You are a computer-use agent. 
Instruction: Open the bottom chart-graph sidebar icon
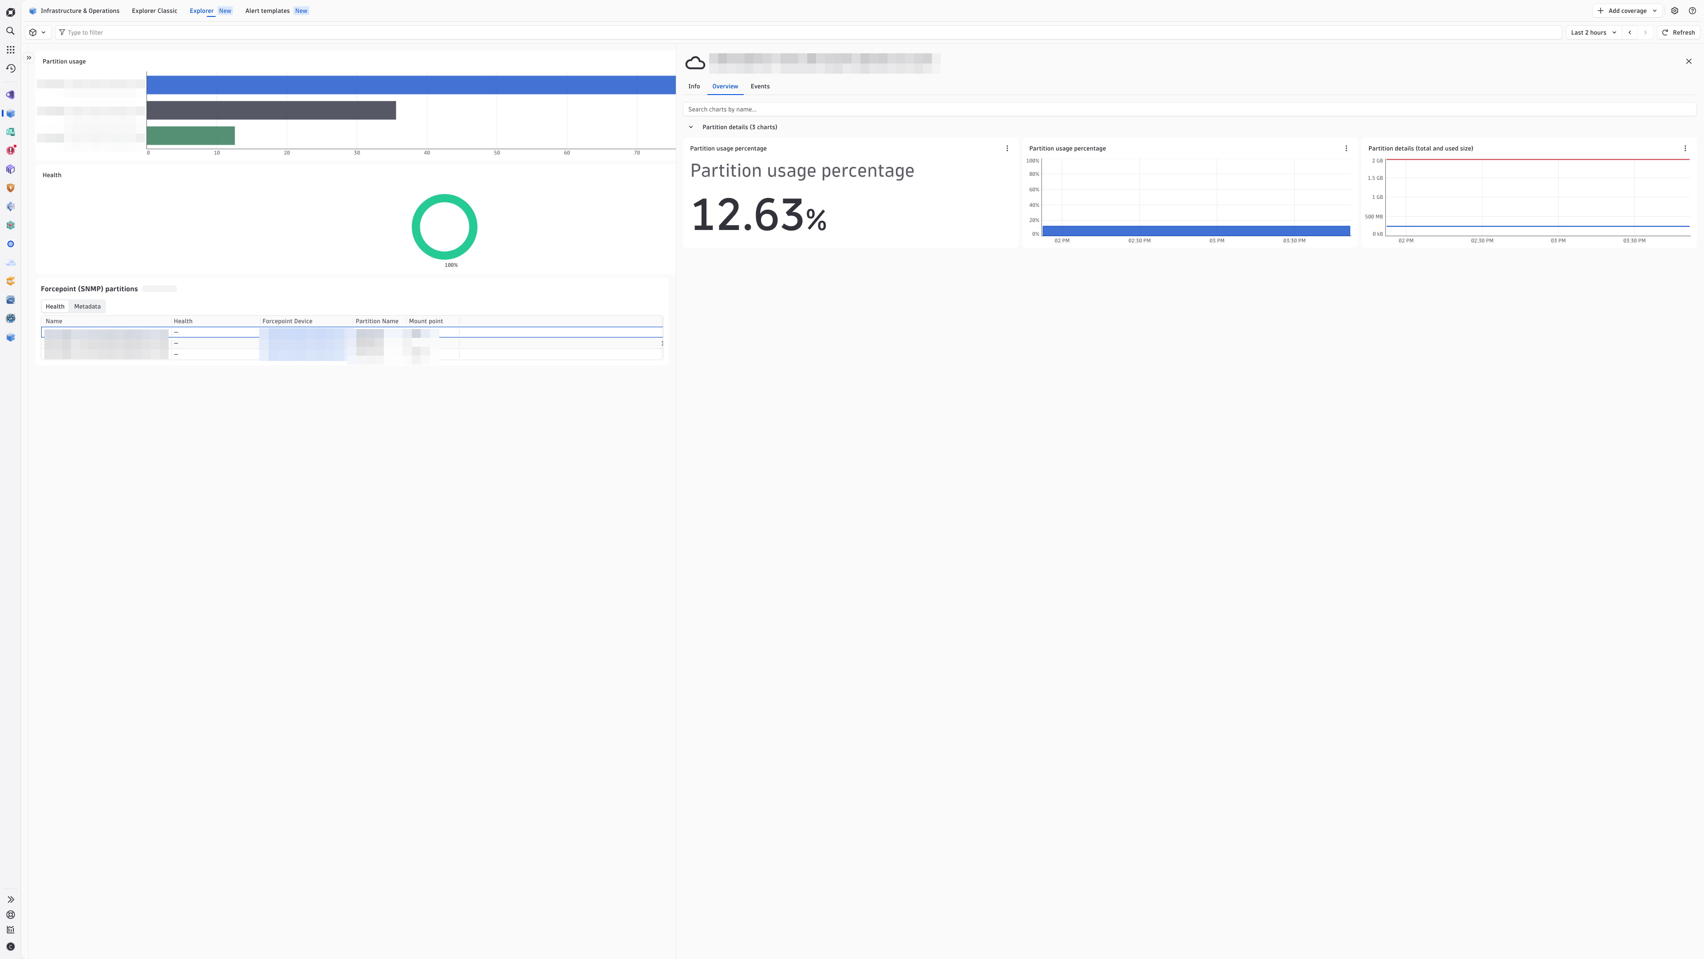pyautogui.click(x=11, y=930)
